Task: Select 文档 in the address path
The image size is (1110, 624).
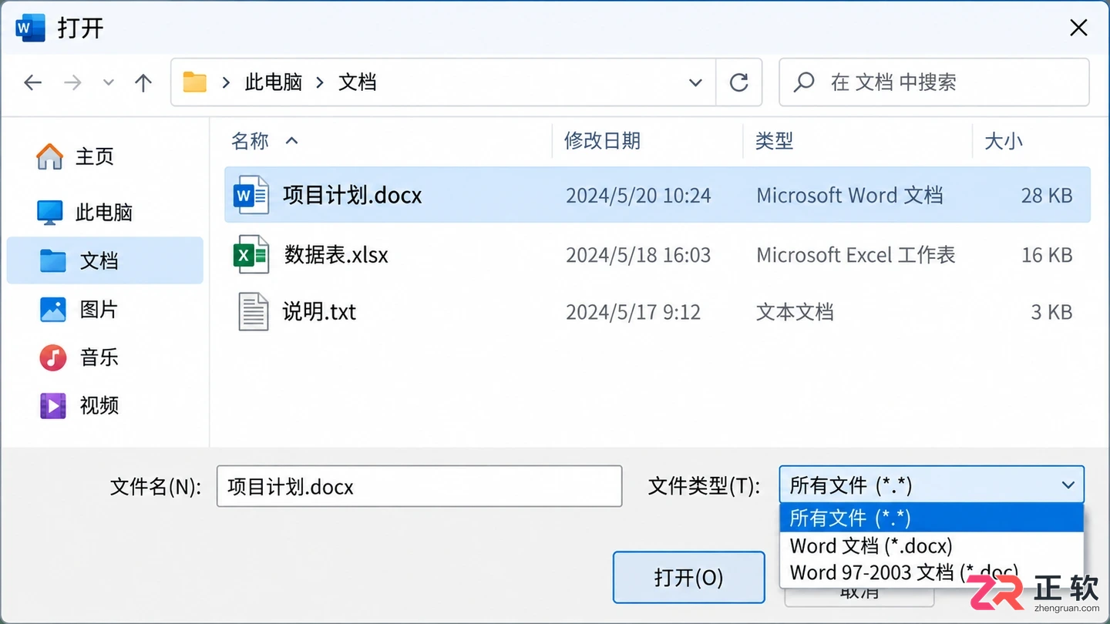Action: (x=358, y=82)
